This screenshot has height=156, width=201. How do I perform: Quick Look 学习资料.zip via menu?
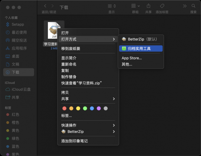[x=88, y=83]
